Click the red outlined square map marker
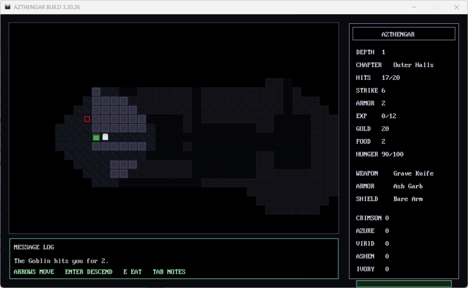Image resolution: width=468 pixels, height=288 pixels. tap(87, 119)
